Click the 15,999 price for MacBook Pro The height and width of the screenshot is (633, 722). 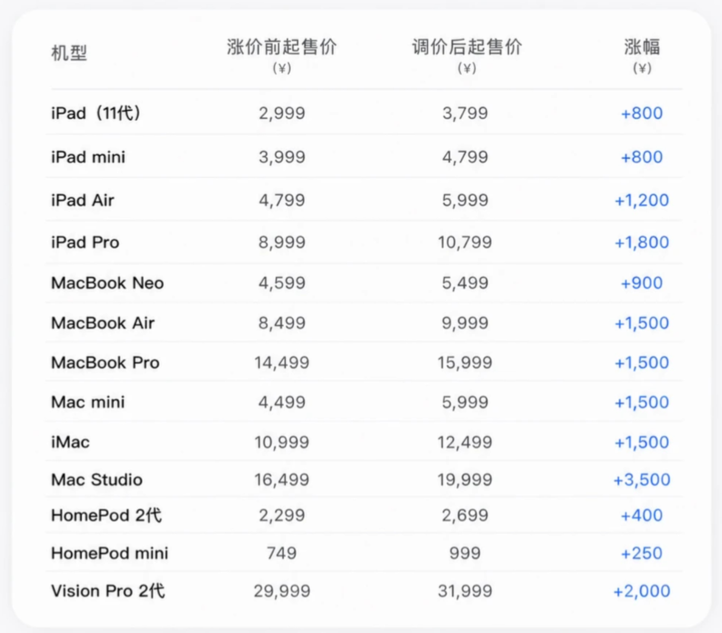click(x=465, y=363)
